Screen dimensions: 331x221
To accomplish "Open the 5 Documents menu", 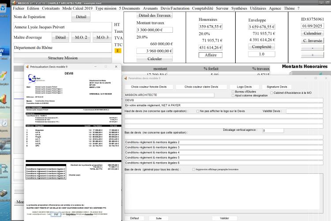I will click(x=129, y=8).
